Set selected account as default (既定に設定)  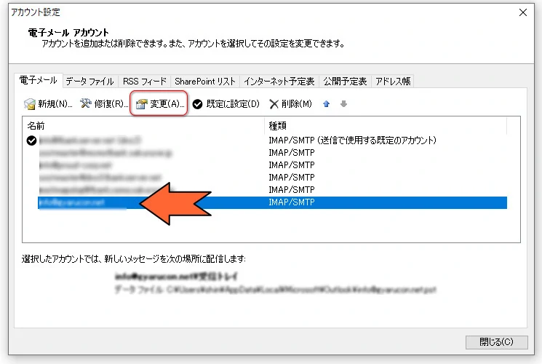pos(226,104)
